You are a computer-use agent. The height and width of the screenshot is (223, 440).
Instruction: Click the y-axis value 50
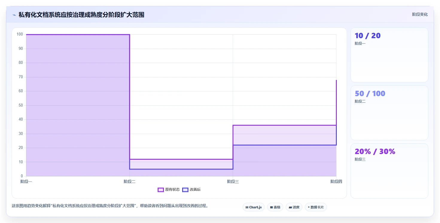(21, 105)
